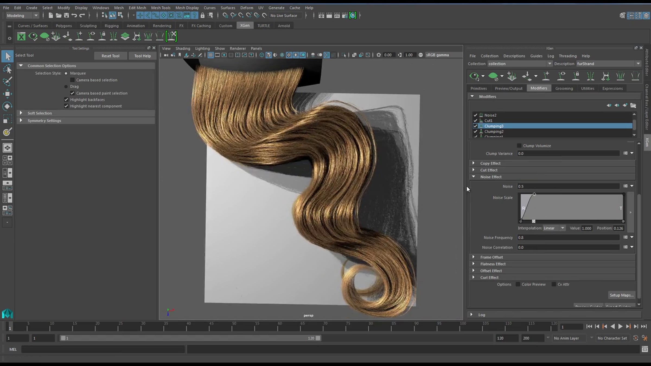
Task: Go to end of playback range
Action: (x=644, y=326)
